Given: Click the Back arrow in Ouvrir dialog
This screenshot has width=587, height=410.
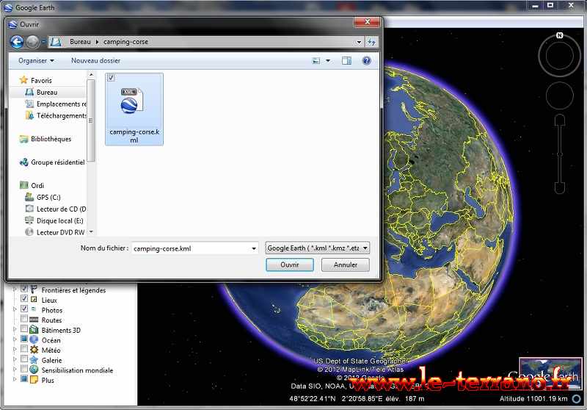Looking at the screenshot, I should (x=17, y=42).
